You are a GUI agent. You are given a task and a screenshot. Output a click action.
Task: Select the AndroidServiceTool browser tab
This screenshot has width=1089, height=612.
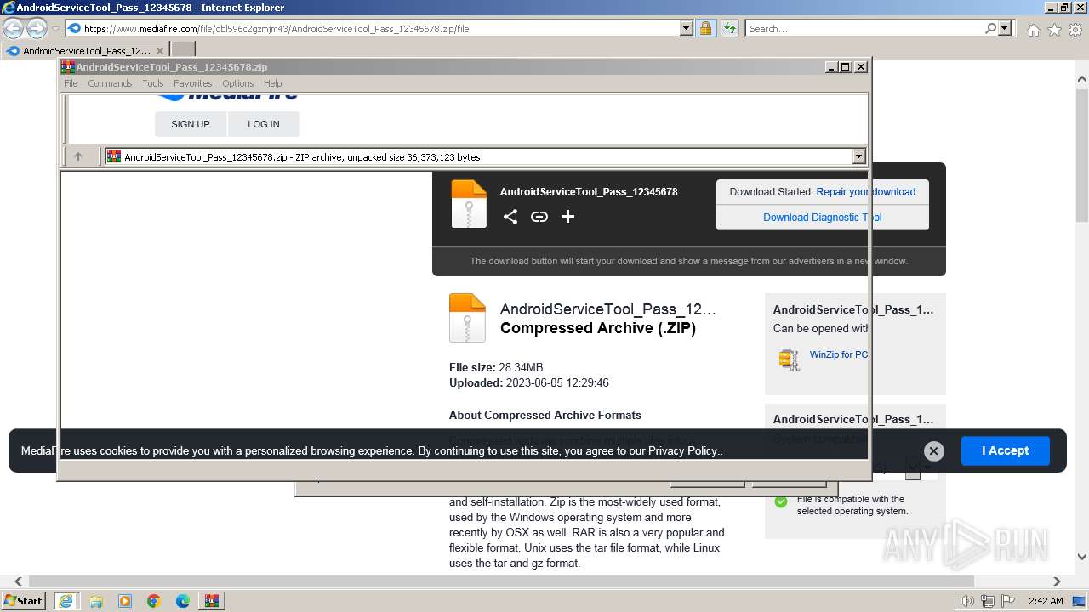pos(86,50)
